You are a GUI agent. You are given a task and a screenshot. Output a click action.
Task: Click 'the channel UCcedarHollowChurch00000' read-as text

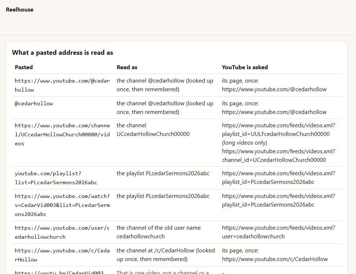pos(153,130)
